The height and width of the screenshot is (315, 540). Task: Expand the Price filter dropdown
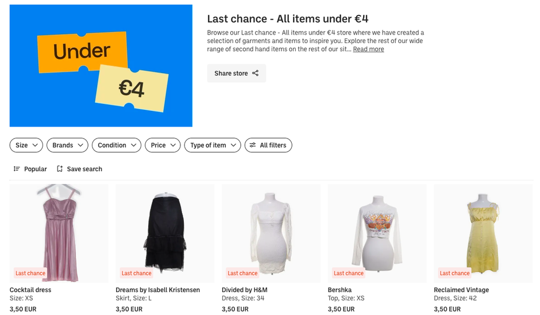point(163,145)
